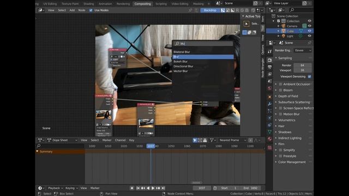Select Directional Blur node option
Screen dimensions: 349x196
click(183, 66)
